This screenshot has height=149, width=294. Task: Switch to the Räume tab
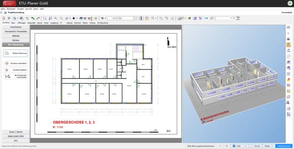39,23
